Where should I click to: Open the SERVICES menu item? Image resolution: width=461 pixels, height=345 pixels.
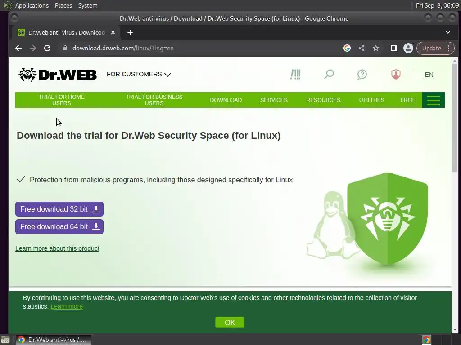point(274,100)
